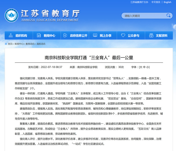This screenshot has width=176, height=151.
Task: Click 高校动态 in the breadcrumb
Action: click(41, 44)
